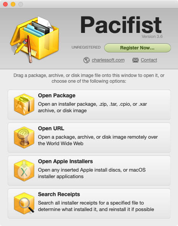Select the Open Package heading
The width and height of the screenshot is (178, 226).
(x=57, y=95)
